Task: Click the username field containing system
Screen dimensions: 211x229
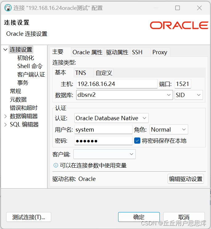Action: point(103,129)
